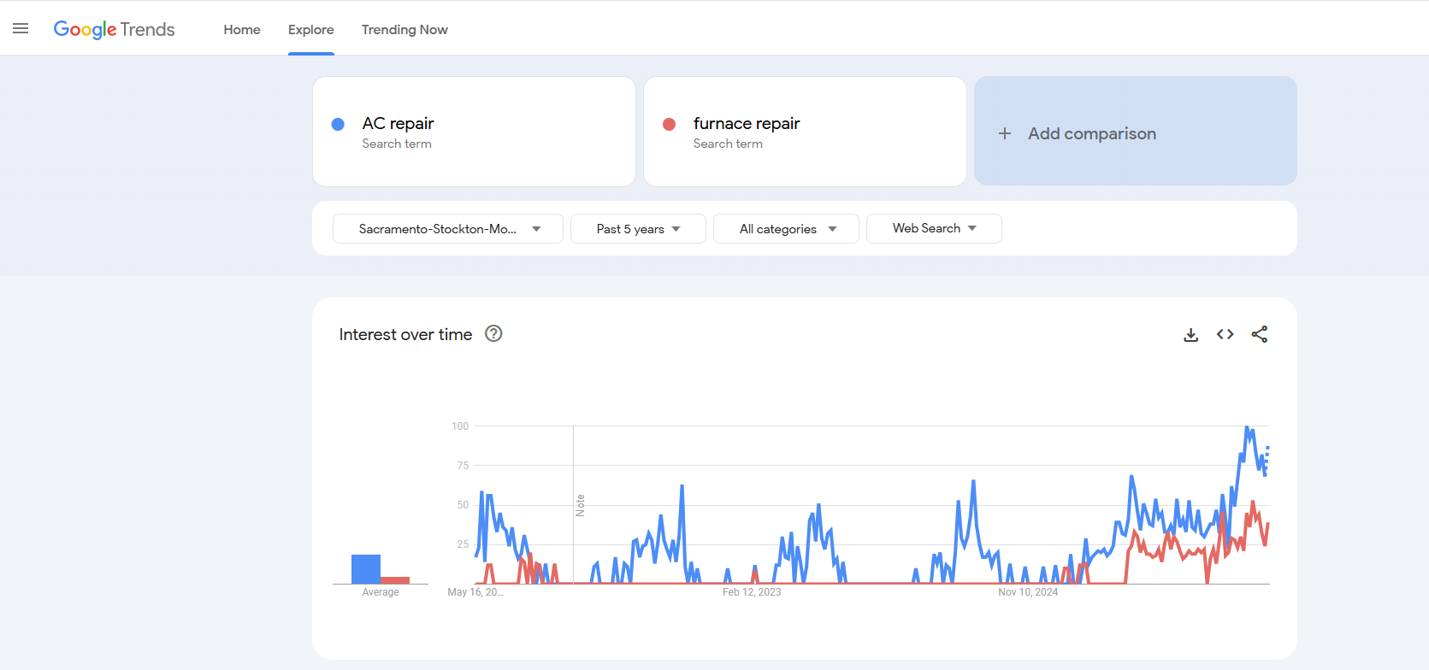
Task: Click the May 16 axis date label
Action: tap(475, 592)
